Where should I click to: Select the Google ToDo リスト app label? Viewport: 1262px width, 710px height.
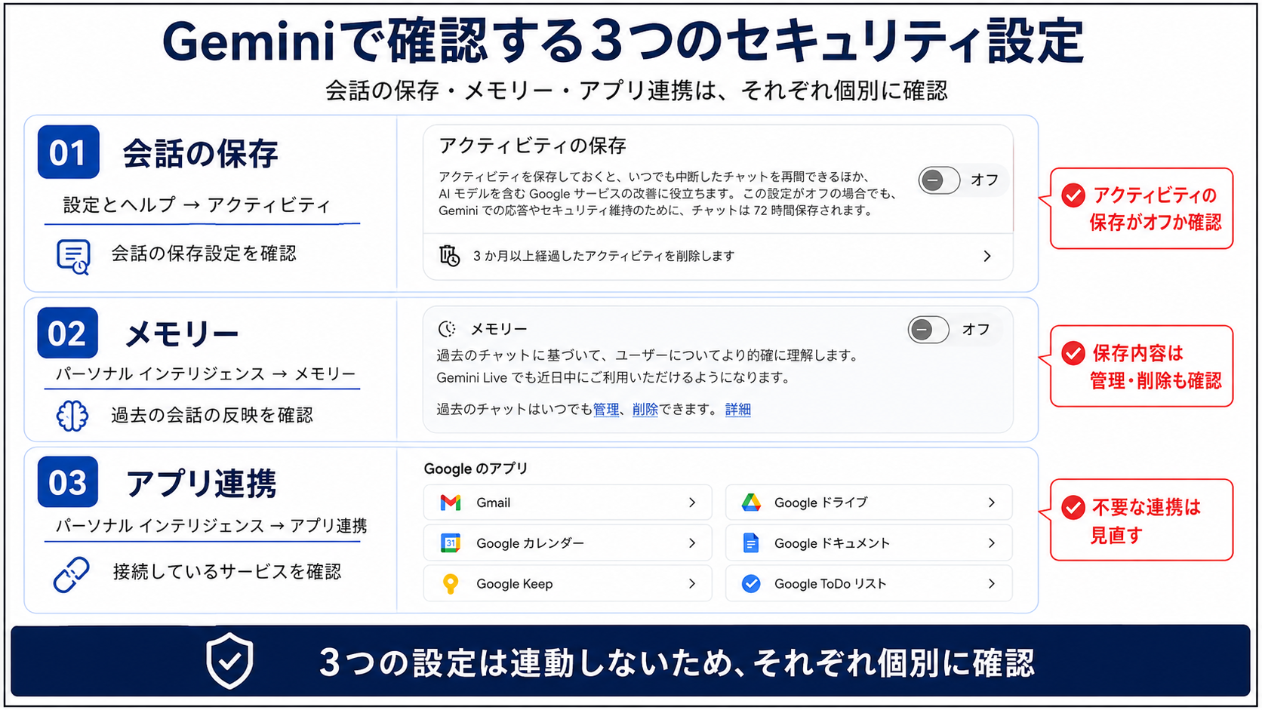coord(830,584)
